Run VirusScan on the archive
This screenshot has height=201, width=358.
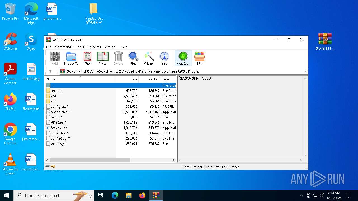tap(183, 59)
